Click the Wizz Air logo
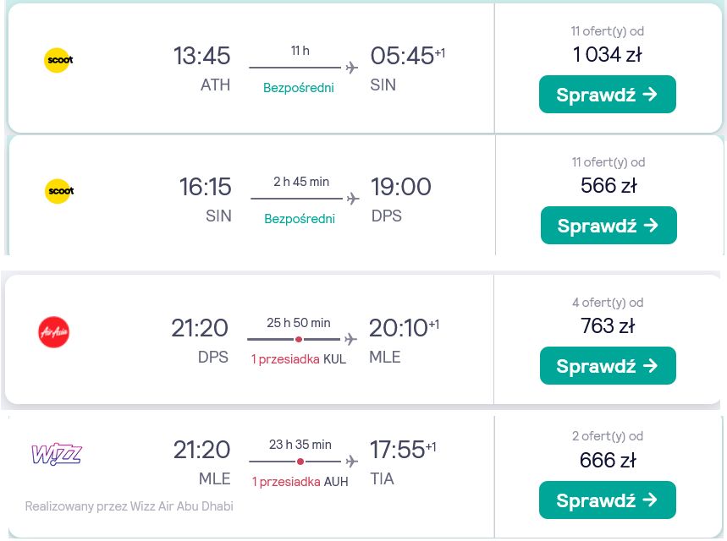Image resolution: width=727 pixels, height=541 pixels. point(57,454)
